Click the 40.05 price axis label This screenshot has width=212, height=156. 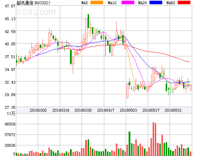10,44
